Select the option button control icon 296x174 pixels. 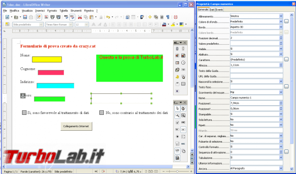pos(177,137)
